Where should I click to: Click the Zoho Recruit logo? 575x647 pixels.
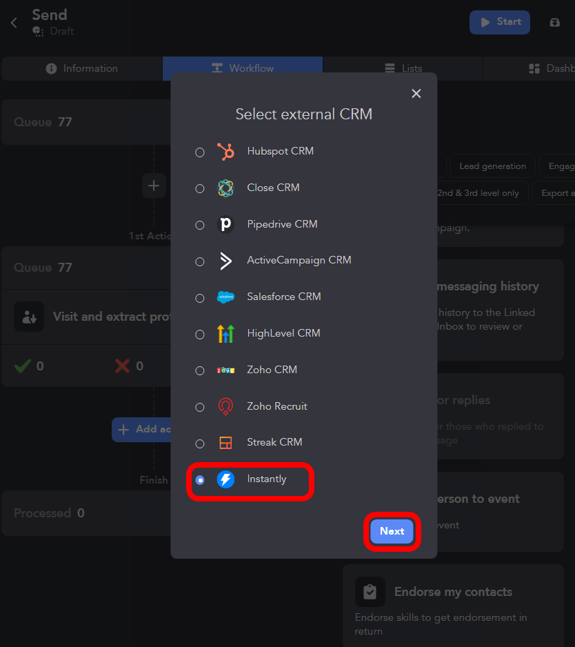[225, 406]
